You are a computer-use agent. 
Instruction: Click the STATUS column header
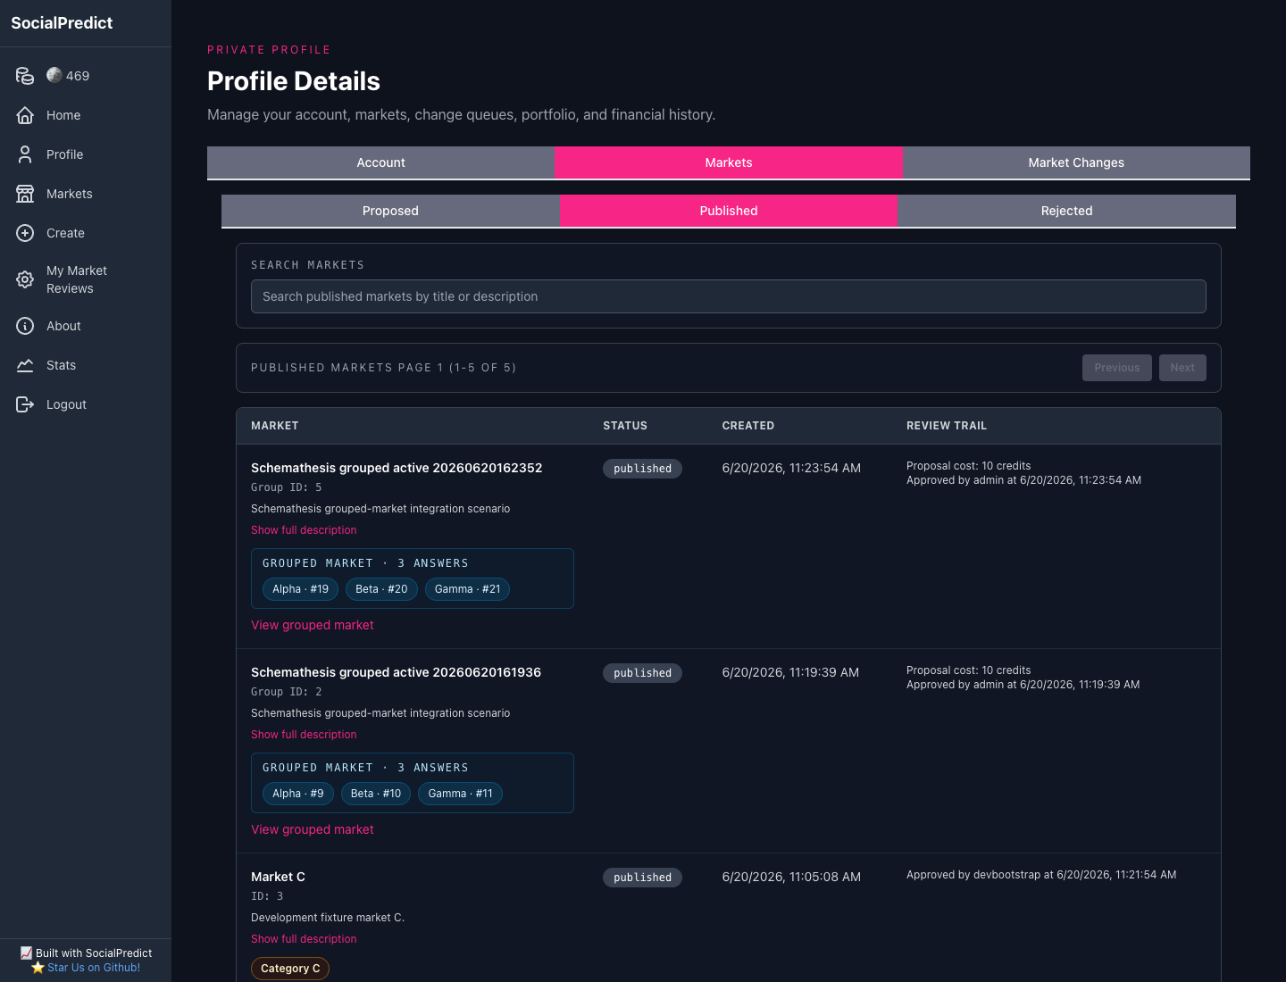click(x=625, y=426)
